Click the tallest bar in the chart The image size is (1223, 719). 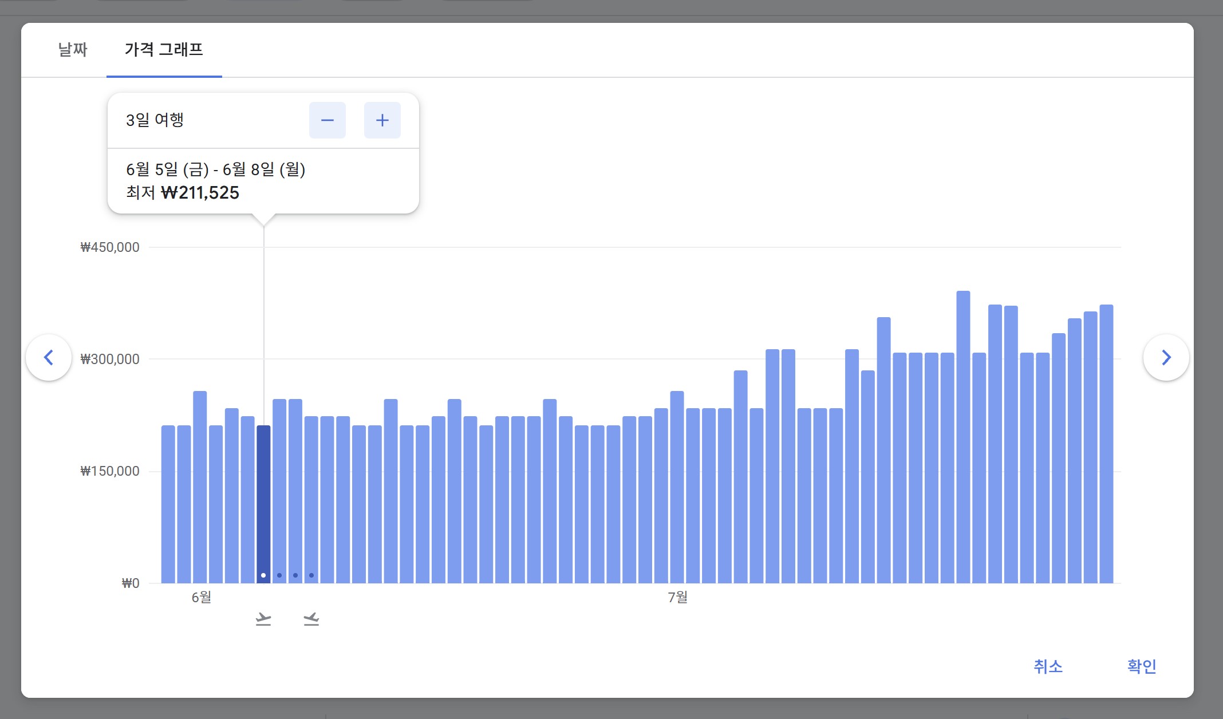point(963,435)
